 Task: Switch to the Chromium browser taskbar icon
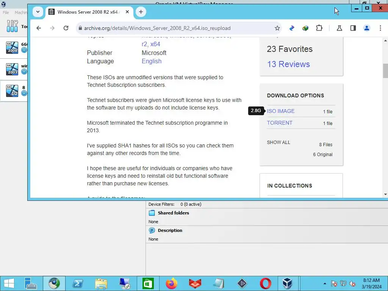click(54, 283)
